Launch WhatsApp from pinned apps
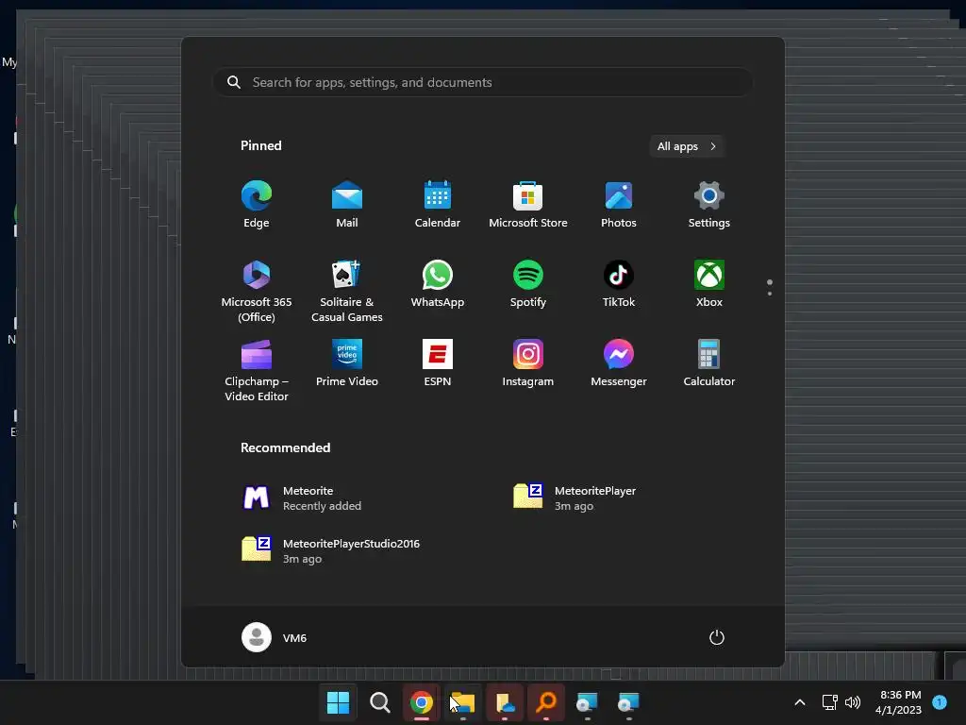This screenshot has width=966, height=725. coord(438,284)
